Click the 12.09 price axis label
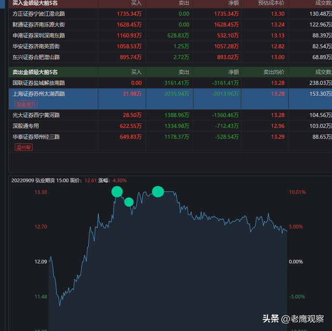The image size is (332, 331). pos(40,262)
